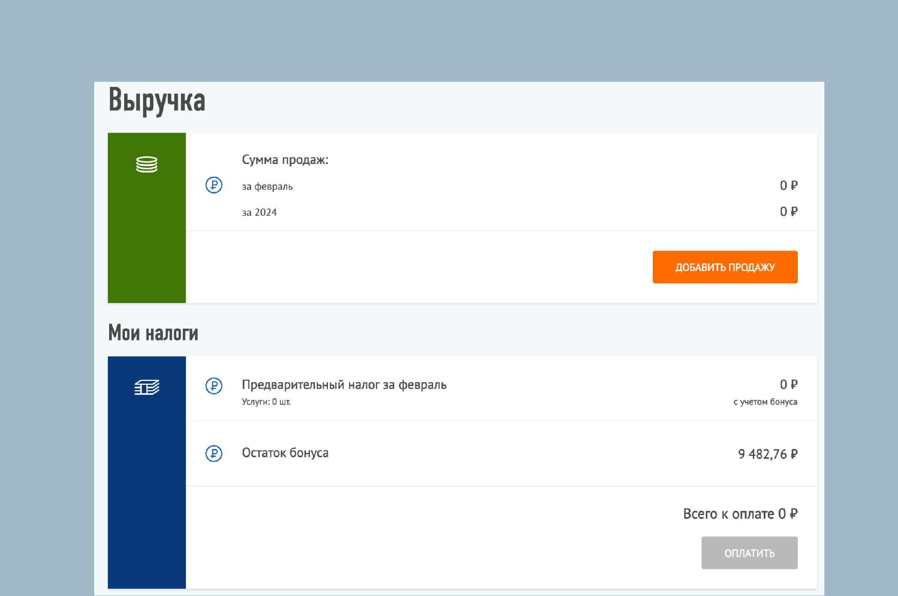Click the Выручка heading
Image resolution: width=898 pixels, height=596 pixels.
pyautogui.click(x=157, y=101)
